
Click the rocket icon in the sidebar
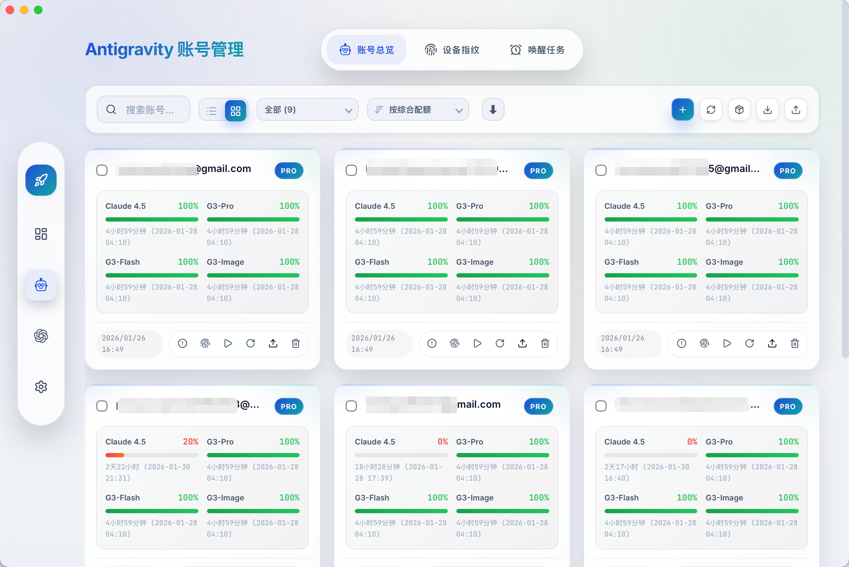(x=41, y=180)
